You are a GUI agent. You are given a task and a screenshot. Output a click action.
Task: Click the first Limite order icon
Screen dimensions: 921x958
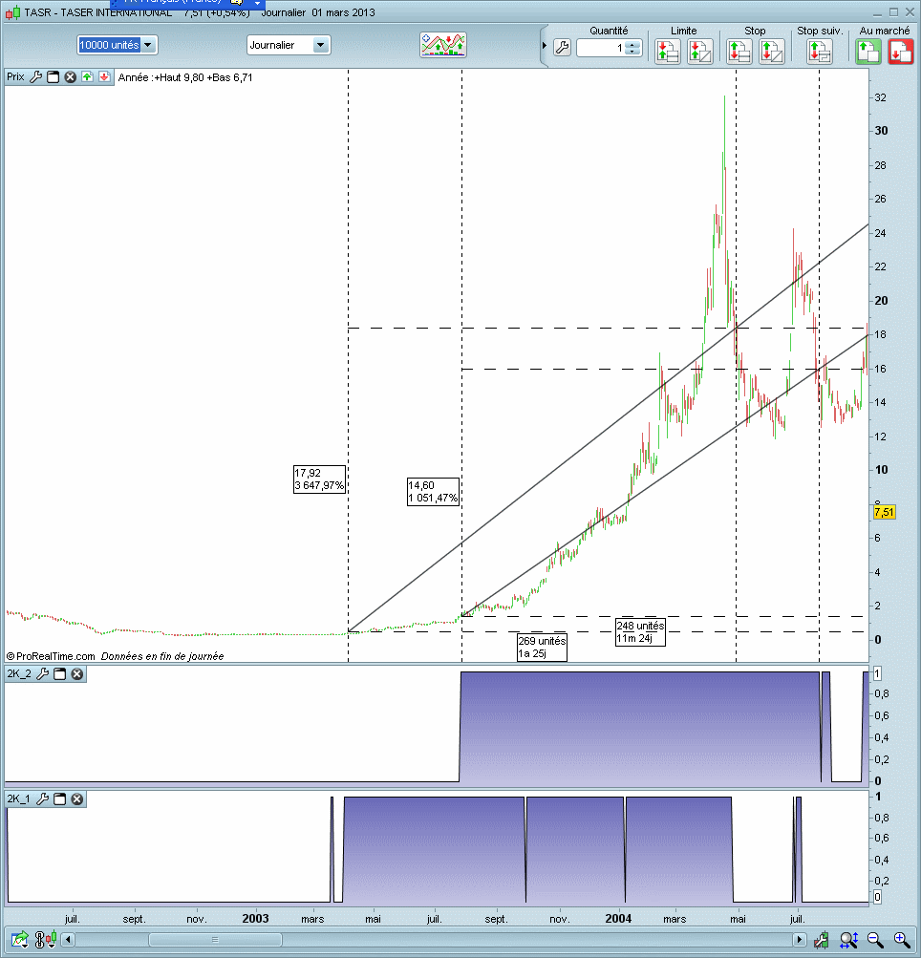(x=667, y=52)
